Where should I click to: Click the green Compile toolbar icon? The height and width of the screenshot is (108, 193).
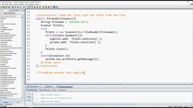43,7
